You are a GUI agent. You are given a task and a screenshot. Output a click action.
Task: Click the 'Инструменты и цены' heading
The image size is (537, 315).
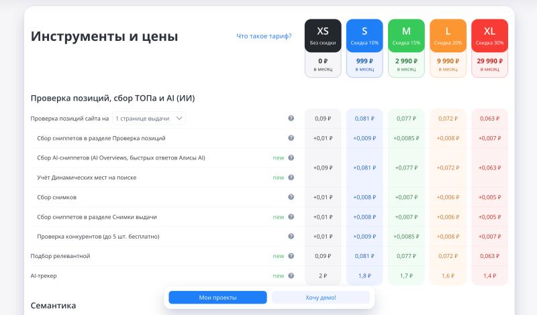105,36
